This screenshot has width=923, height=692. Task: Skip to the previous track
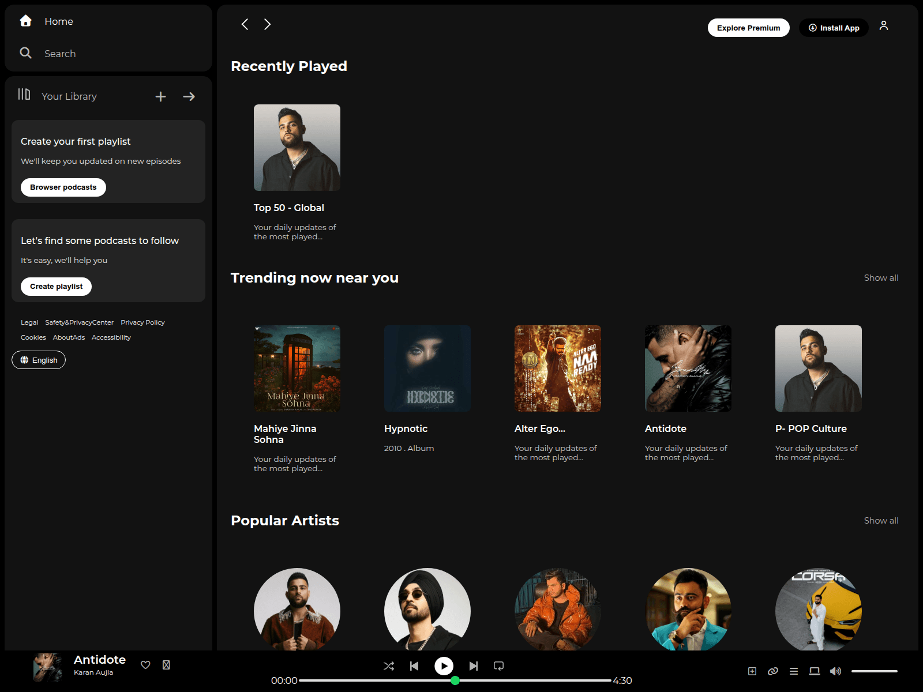point(414,666)
